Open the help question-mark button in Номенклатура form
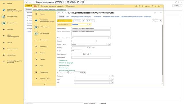The width and height of the screenshot is (184, 104). [x=160, y=21]
